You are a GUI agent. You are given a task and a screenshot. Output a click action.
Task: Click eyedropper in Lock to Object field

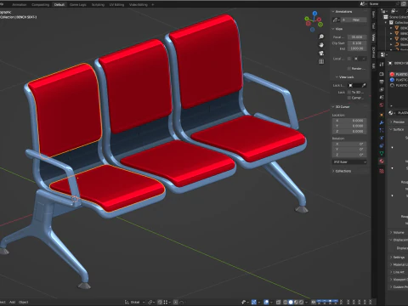click(364, 85)
